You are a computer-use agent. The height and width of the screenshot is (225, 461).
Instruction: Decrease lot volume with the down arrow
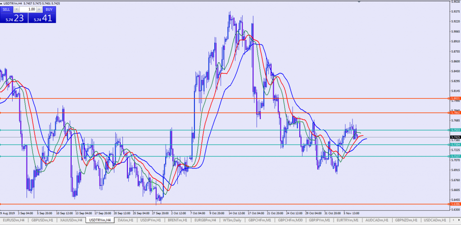click(17, 9)
